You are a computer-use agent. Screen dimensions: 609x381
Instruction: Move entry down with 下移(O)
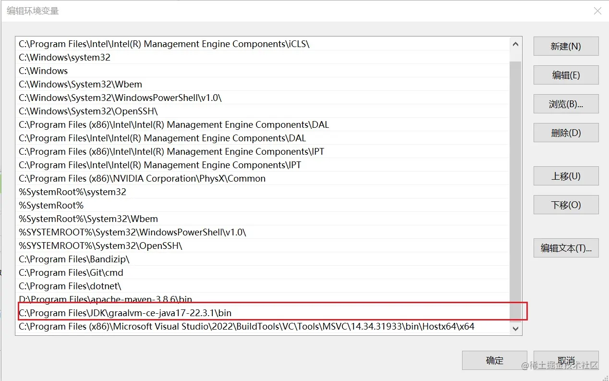[566, 205]
